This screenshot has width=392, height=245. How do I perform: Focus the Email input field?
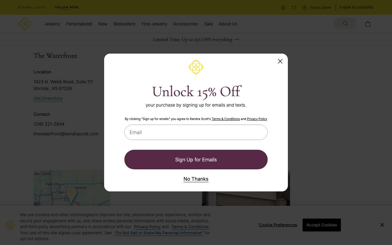coord(196,132)
